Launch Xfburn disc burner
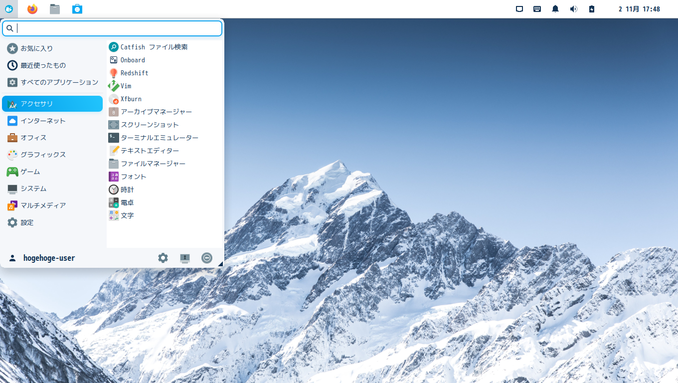The width and height of the screenshot is (678, 383). (x=165, y=99)
